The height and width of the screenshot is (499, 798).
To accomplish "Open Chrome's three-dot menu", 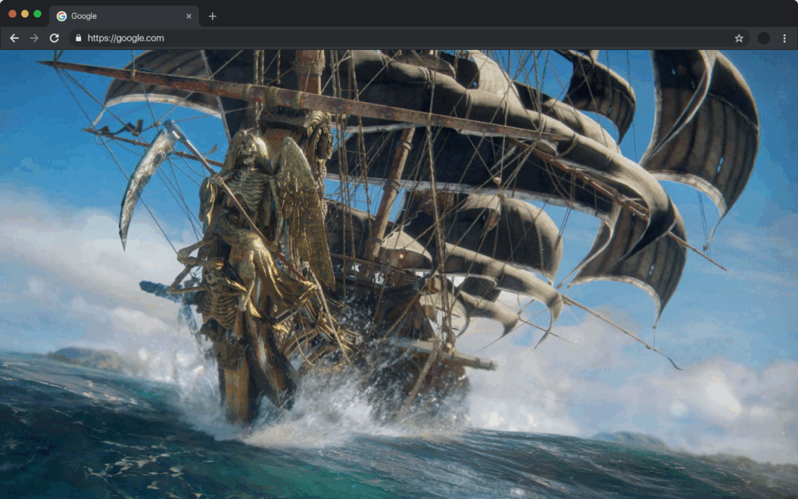I will click(x=784, y=38).
